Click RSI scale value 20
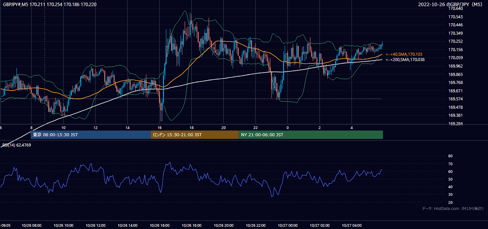The height and width of the screenshot is (229, 488). [450, 202]
